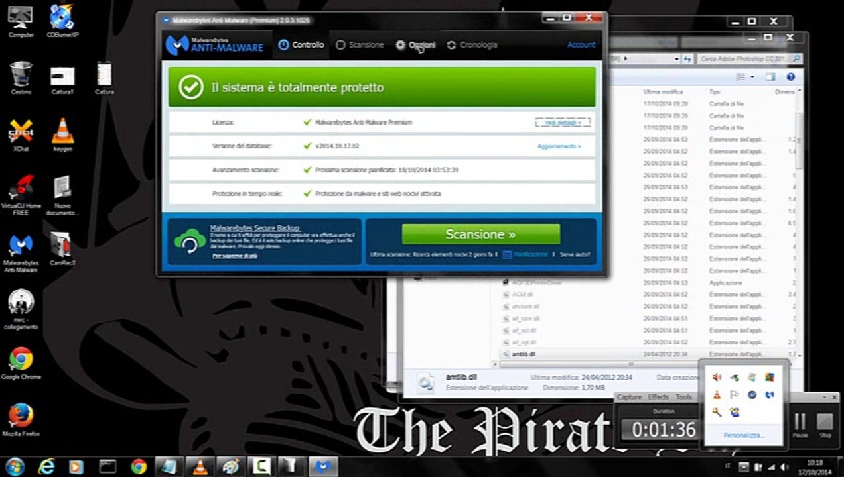Switch to VLC on the taskbar
Image resolution: width=844 pixels, height=477 pixels.
coord(200,466)
